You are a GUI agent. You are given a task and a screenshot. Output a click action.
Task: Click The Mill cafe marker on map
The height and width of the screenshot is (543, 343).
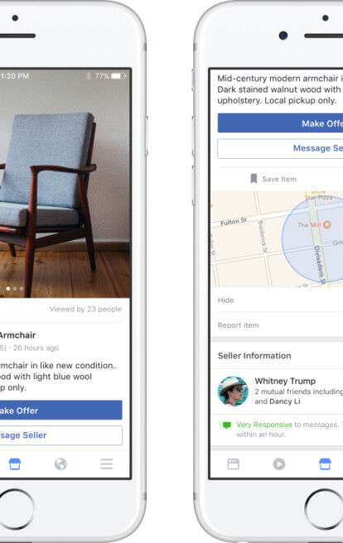[x=326, y=225]
